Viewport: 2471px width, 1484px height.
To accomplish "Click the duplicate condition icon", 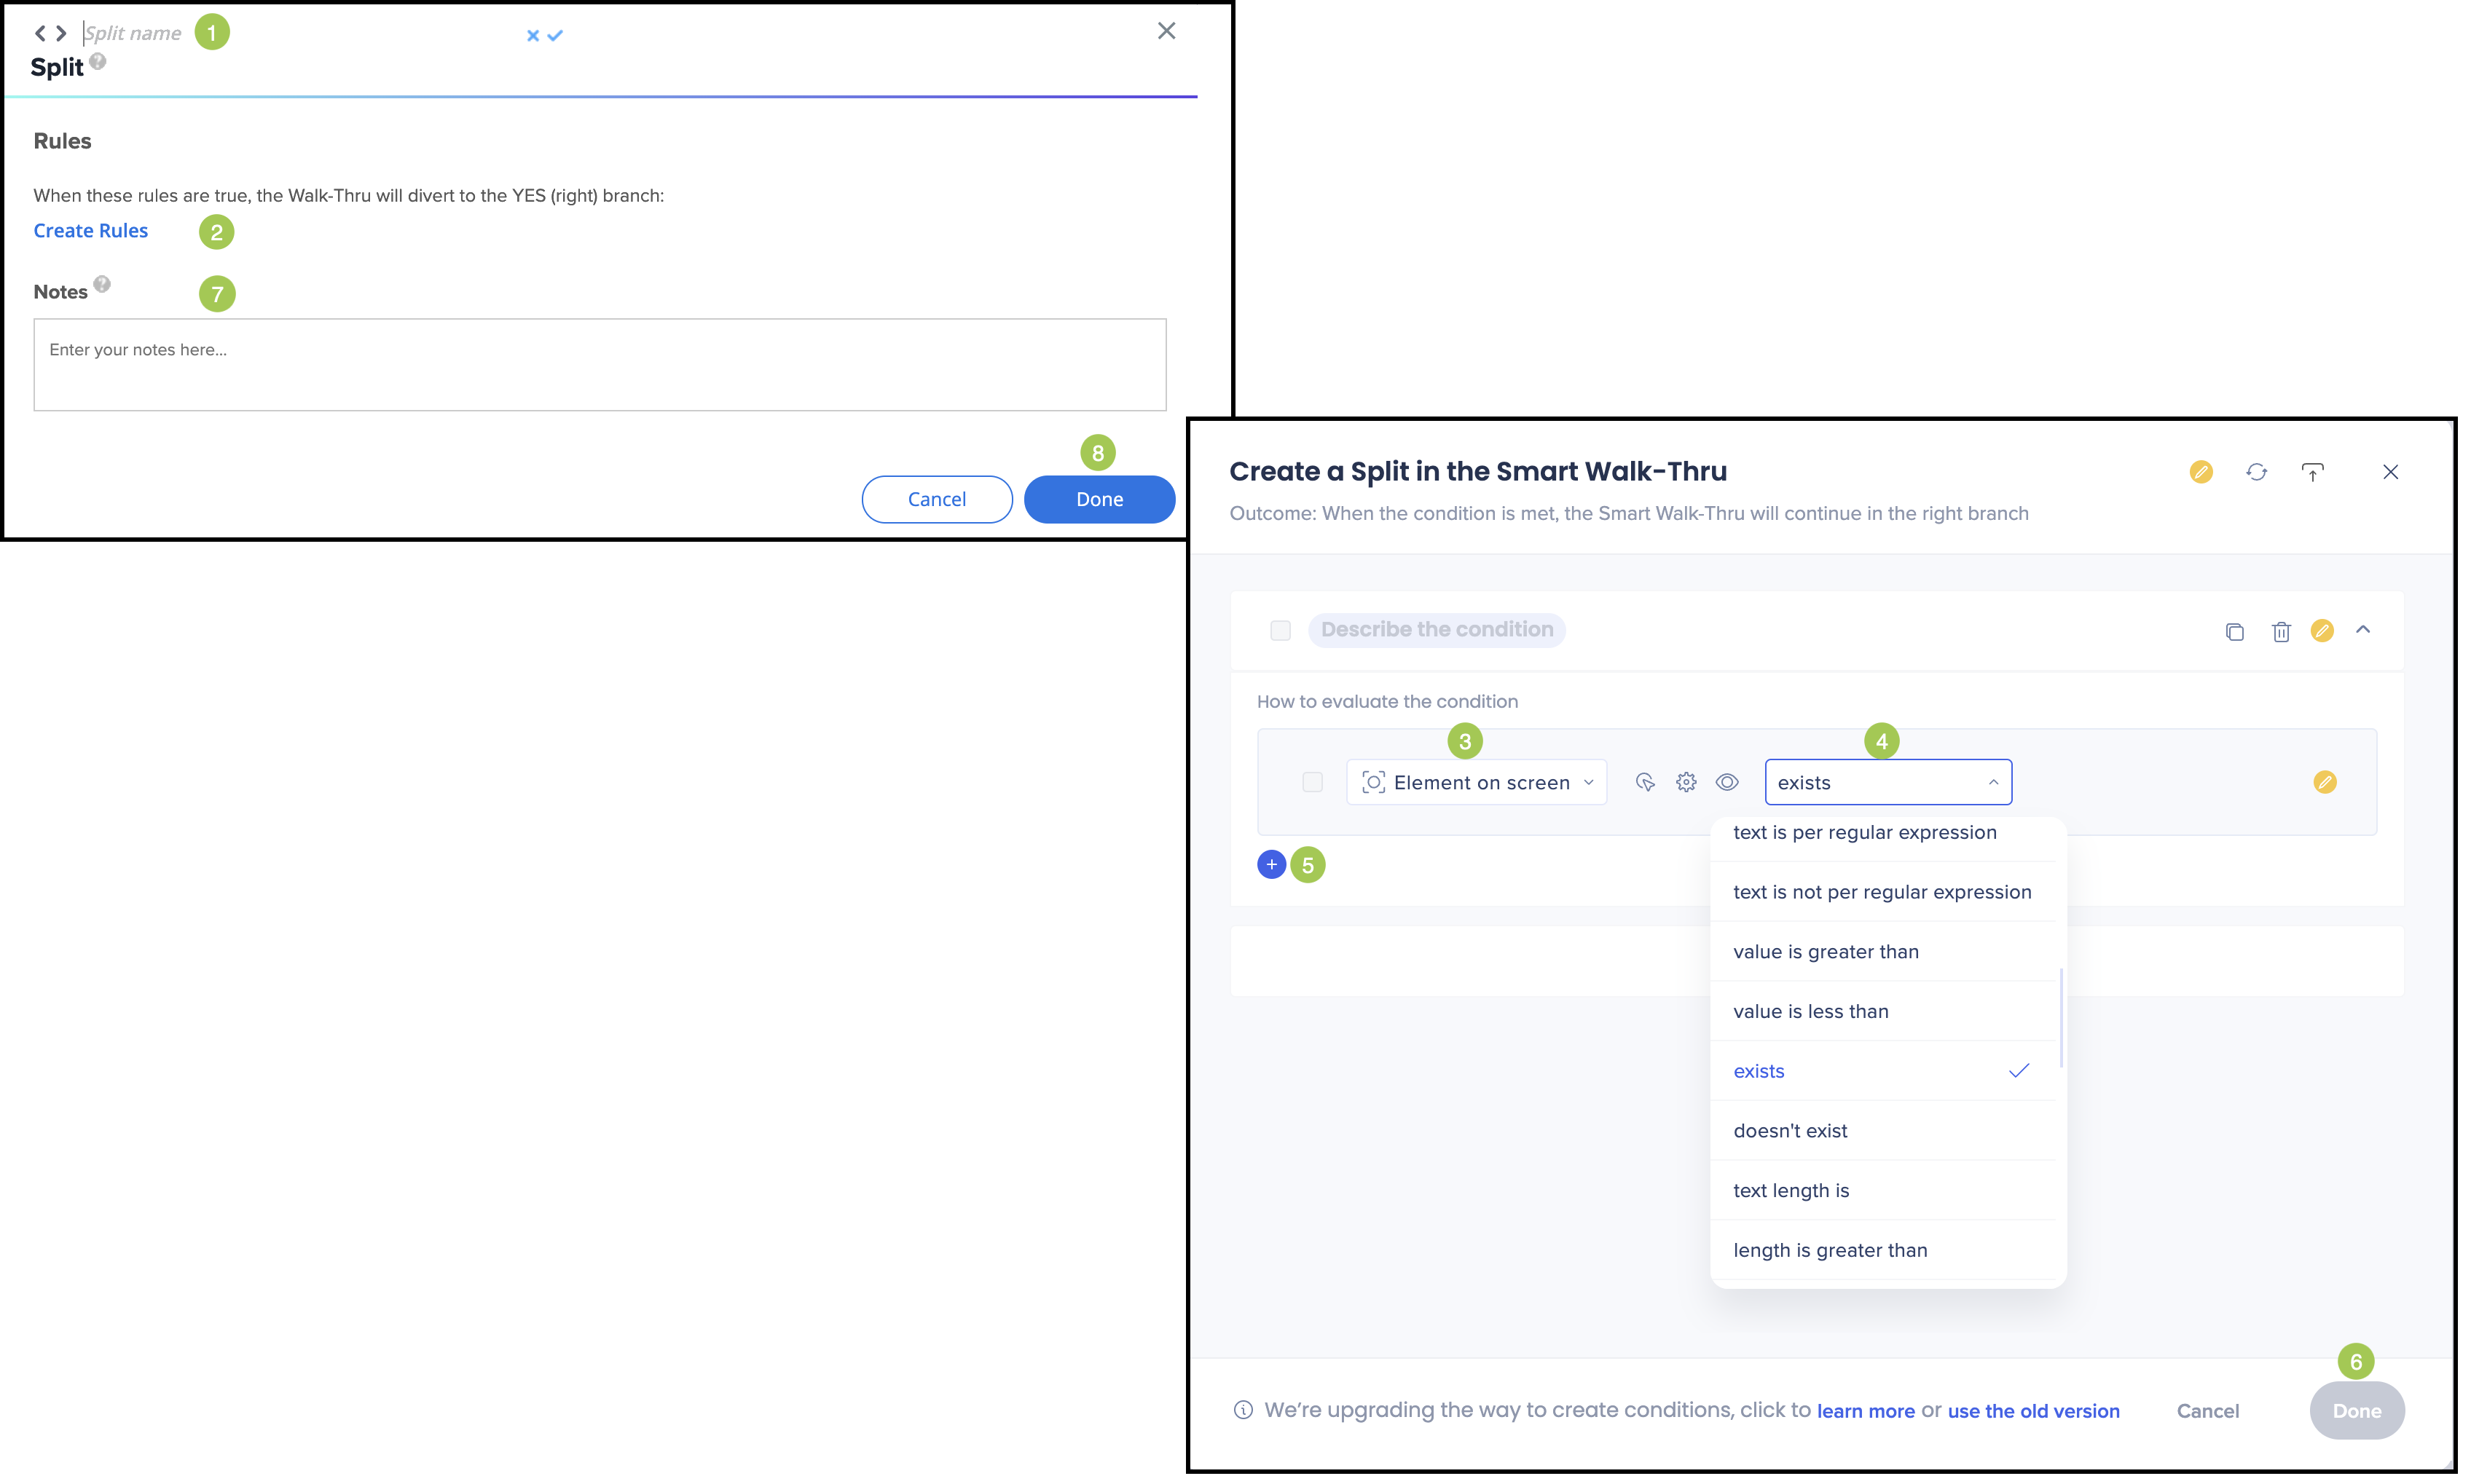I will point(2234,631).
